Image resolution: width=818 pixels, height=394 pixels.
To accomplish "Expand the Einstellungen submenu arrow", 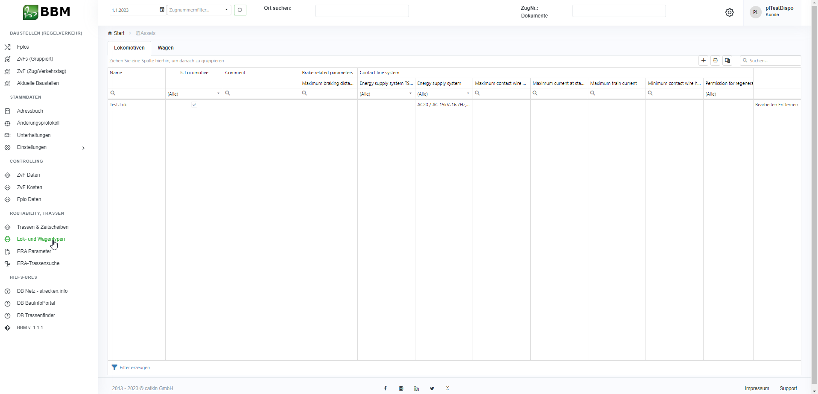I will pos(83,148).
